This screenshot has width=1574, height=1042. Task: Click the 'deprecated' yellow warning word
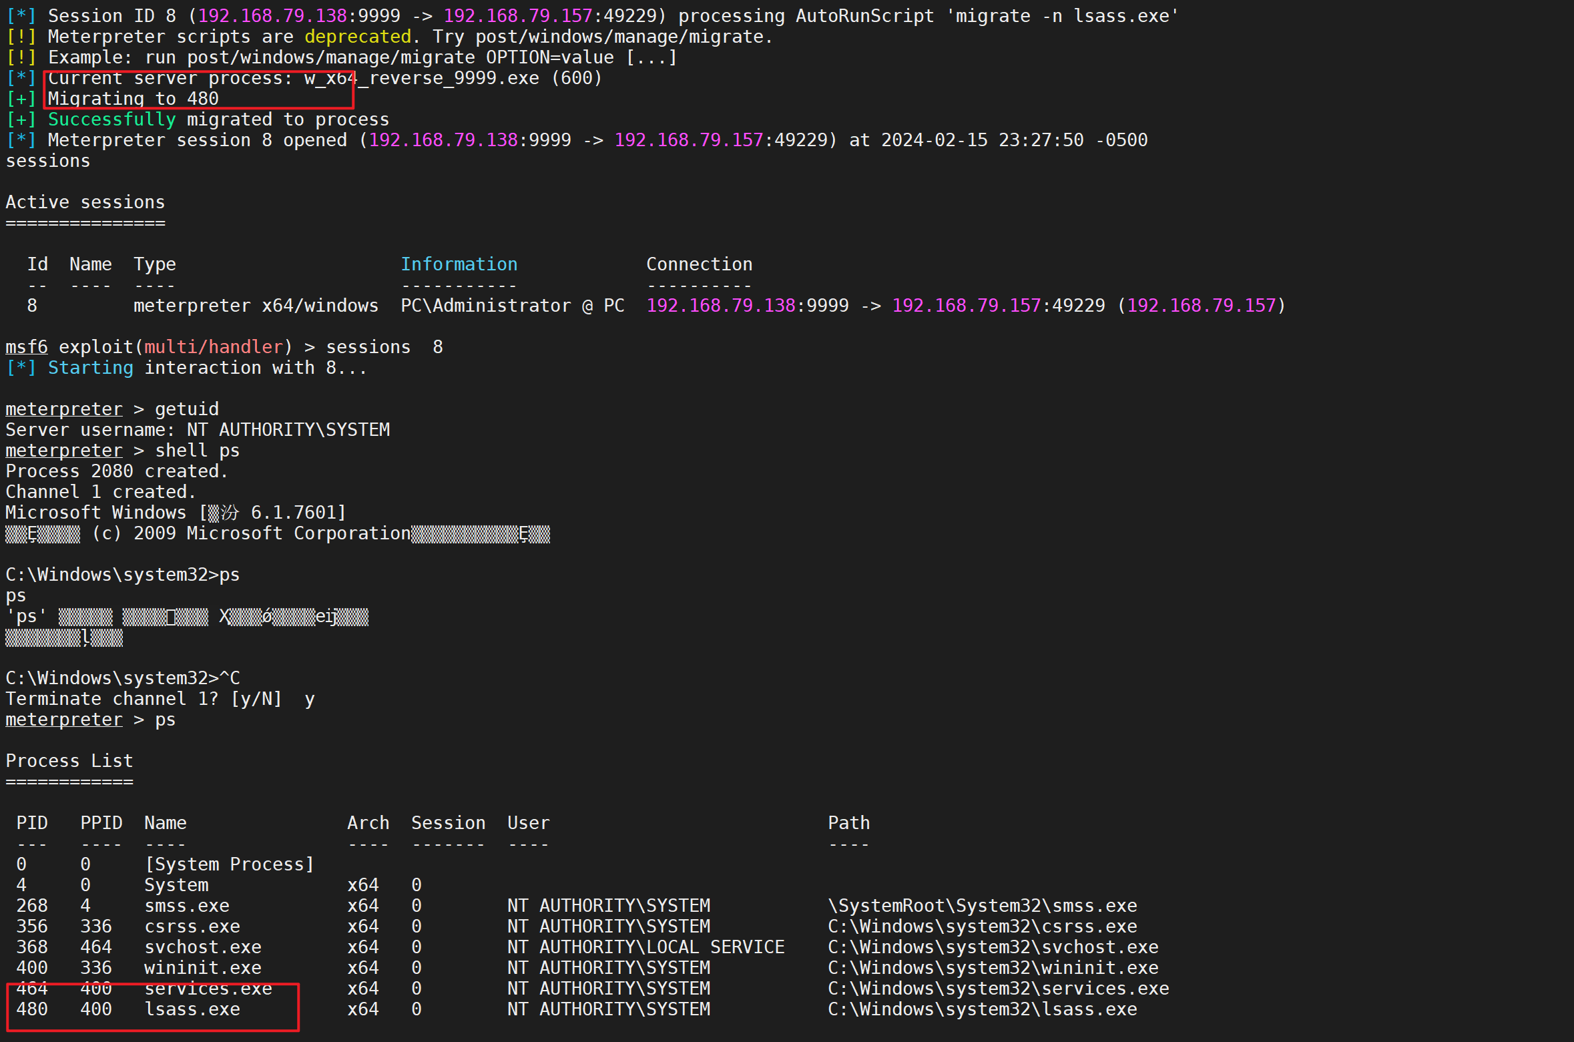click(x=358, y=37)
